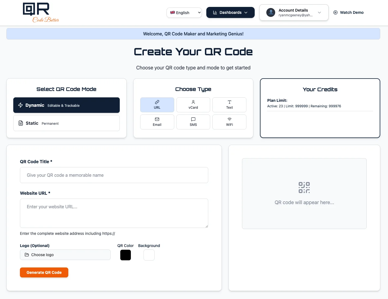Click the QR Code Better logo
Image resolution: width=388 pixels, height=299 pixels.
coord(40,12)
